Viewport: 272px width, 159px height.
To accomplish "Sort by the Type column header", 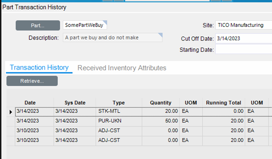I will coord(118,103).
